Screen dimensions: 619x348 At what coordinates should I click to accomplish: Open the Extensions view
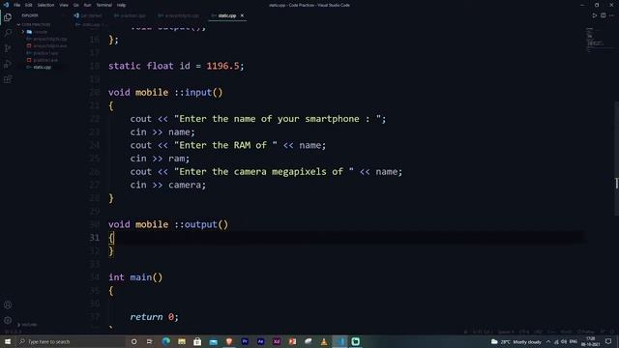[8, 79]
